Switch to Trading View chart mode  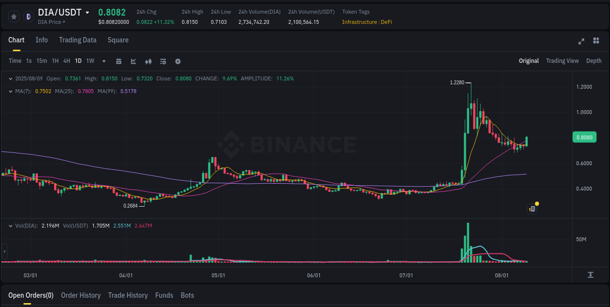pyautogui.click(x=562, y=61)
